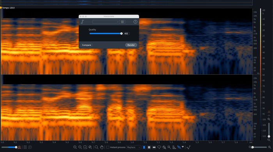Click the horizontal zoom in magnifier, bottom right
Viewport: 273px width, 152px height.
pos(269,147)
